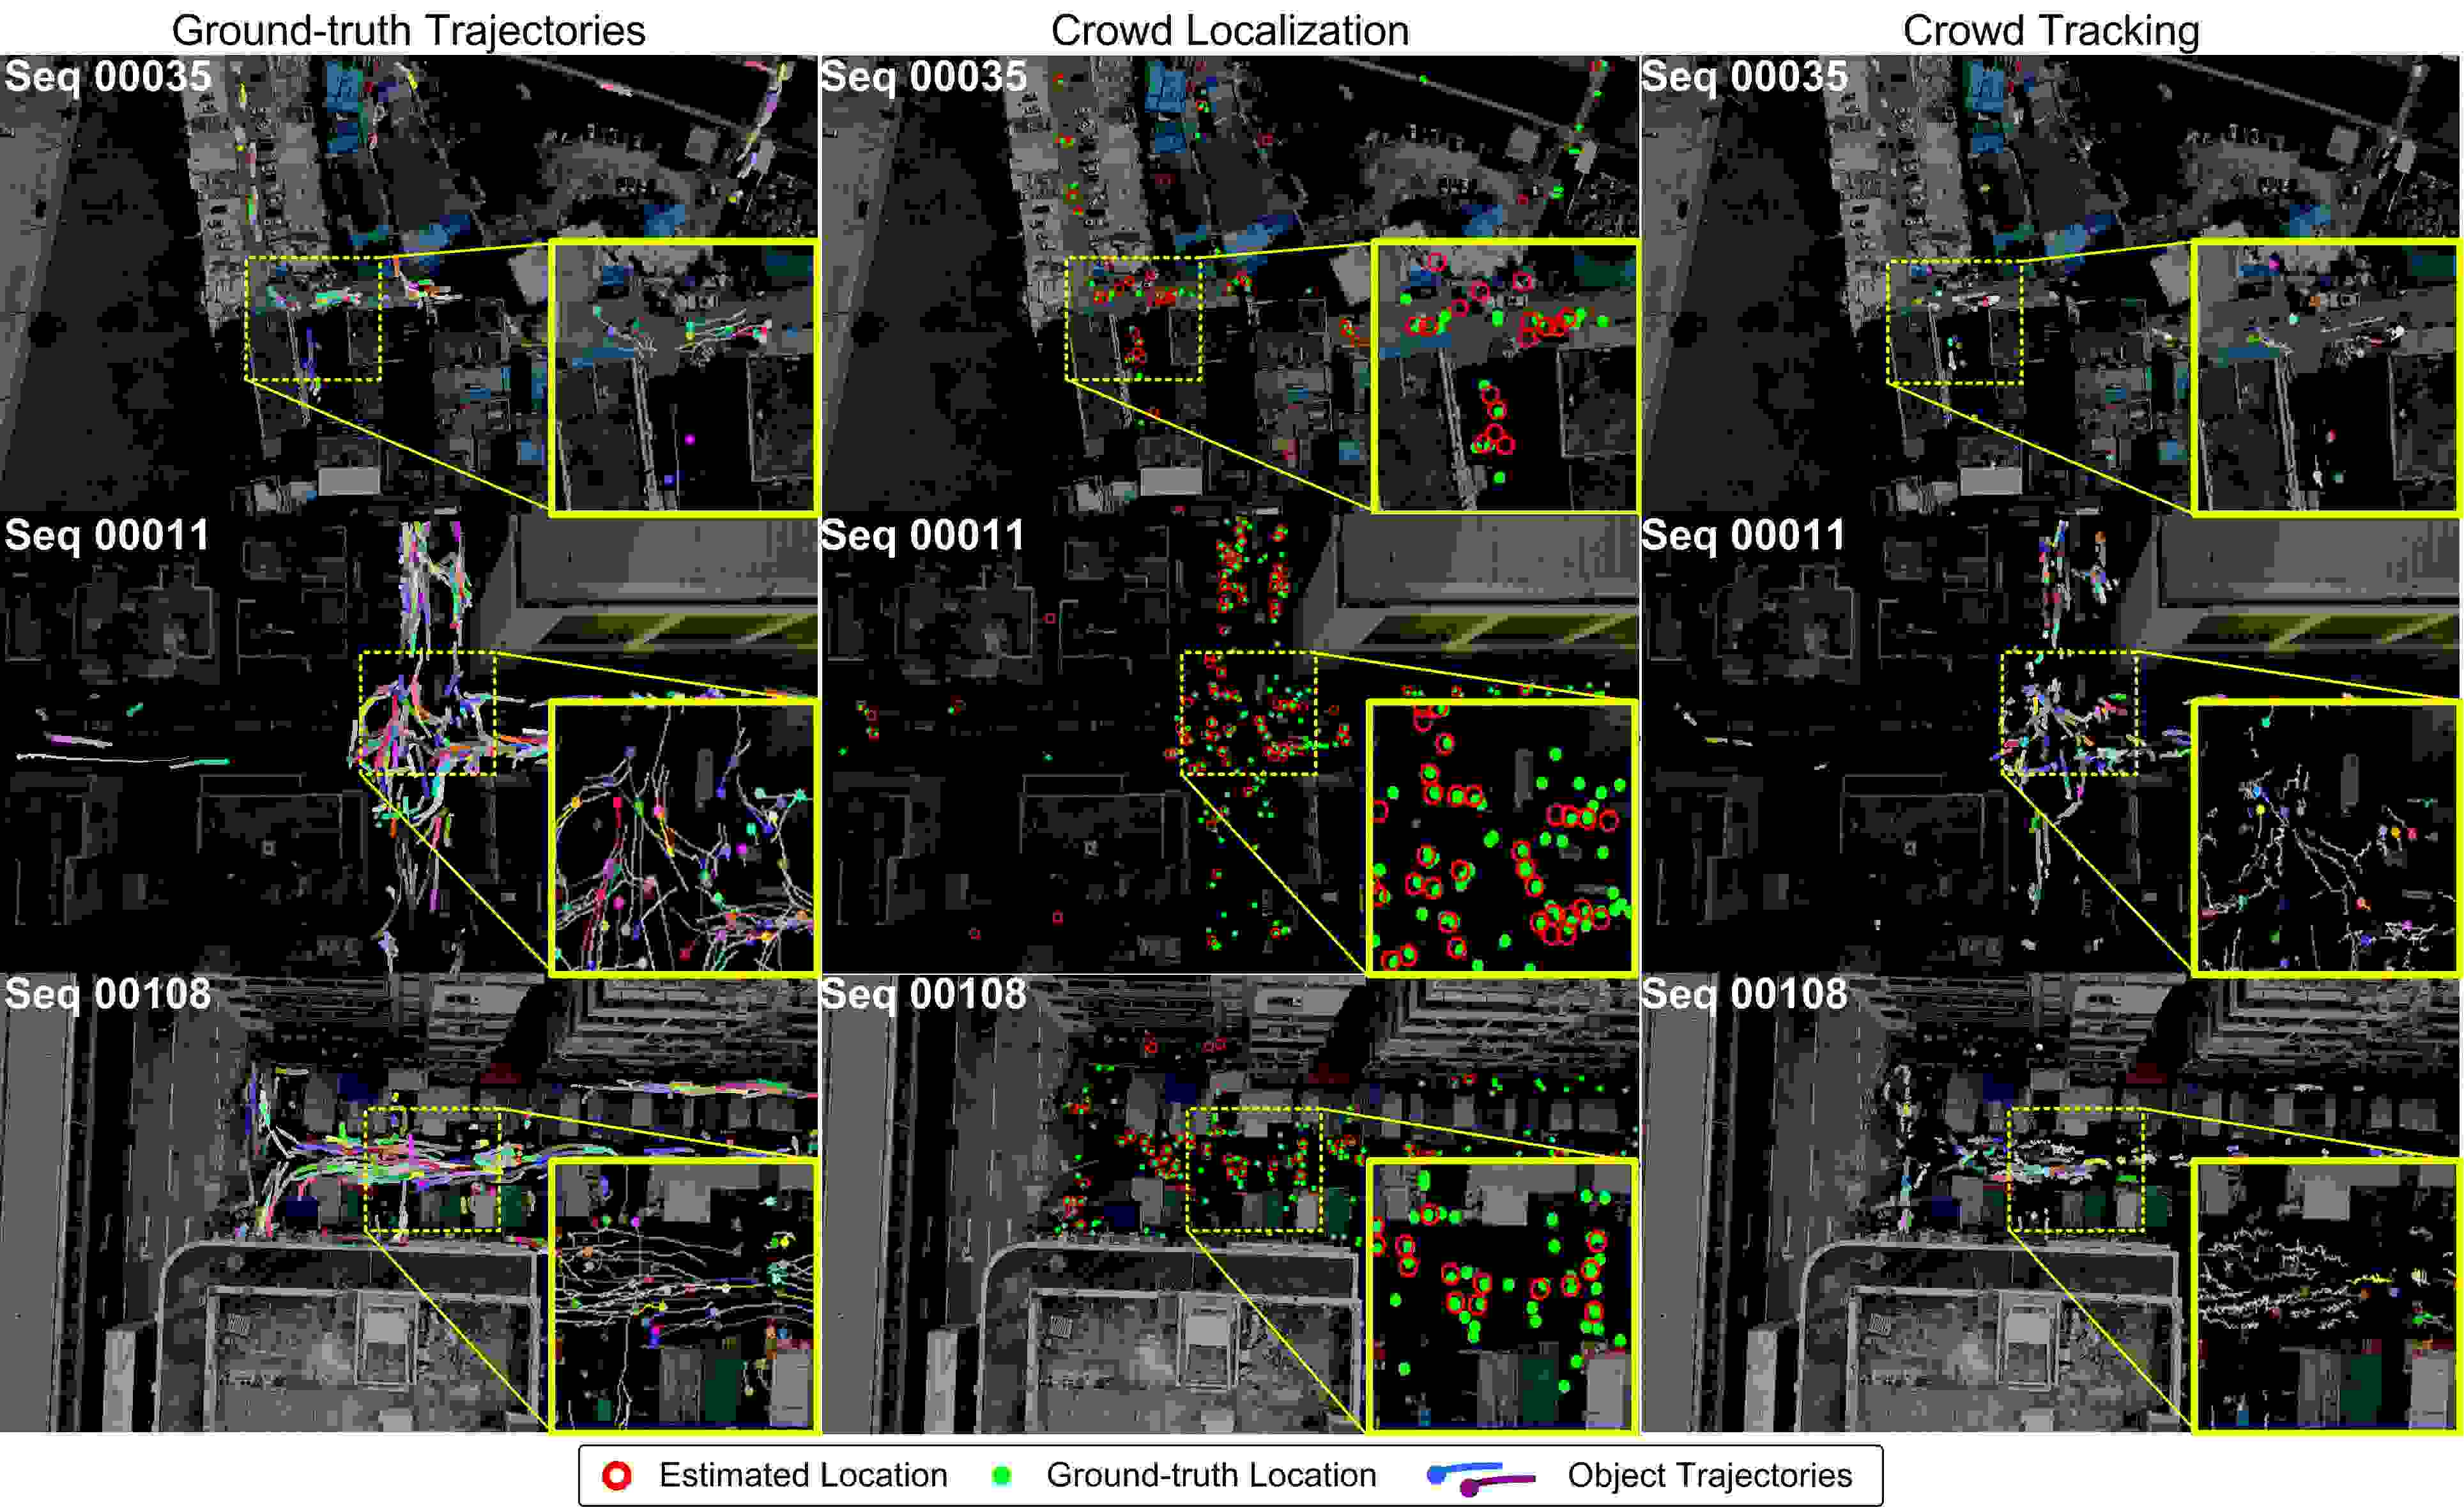The width and height of the screenshot is (2464, 1507).
Task: Select the 'Ground-truth Location' legend label
Action: [1211, 1475]
